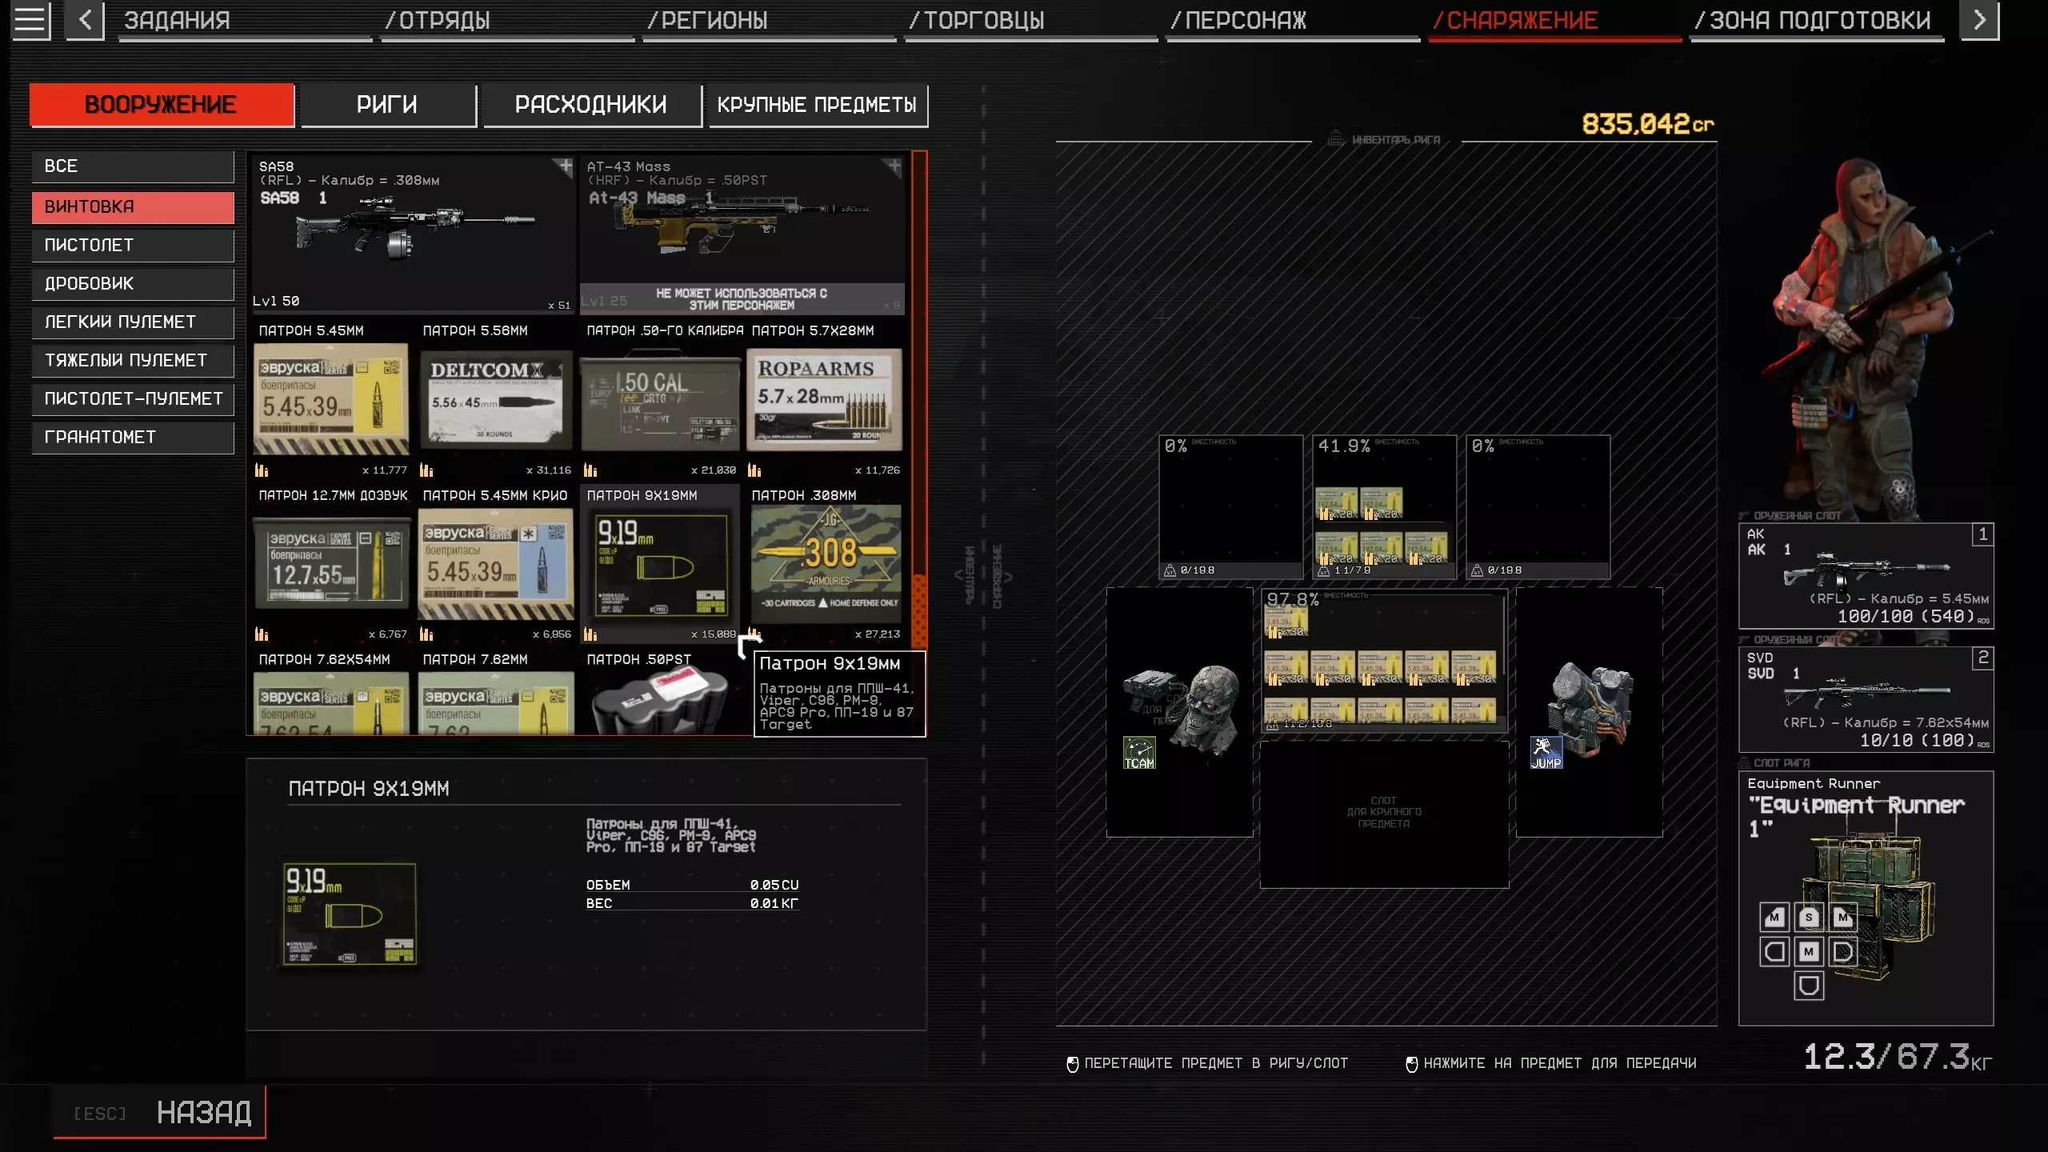The image size is (2048, 1152).
Task: Select the JUMP ability icon
Action: [1546, 753]
